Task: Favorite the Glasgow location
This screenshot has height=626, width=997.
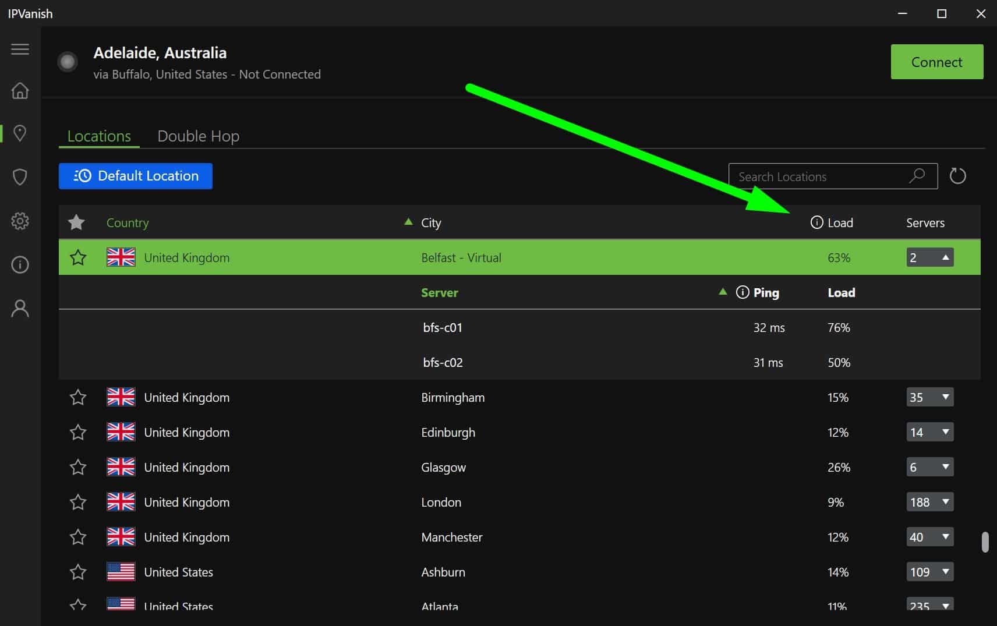Action: coord(78,467)
